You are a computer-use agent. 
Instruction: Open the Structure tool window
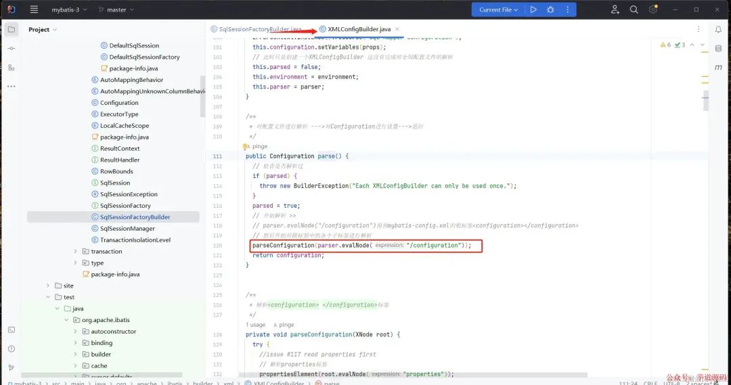[12, 68]
